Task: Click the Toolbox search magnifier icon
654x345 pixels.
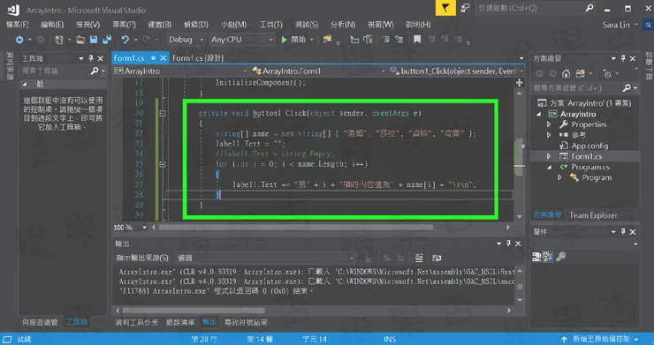Action: [95, 71]
